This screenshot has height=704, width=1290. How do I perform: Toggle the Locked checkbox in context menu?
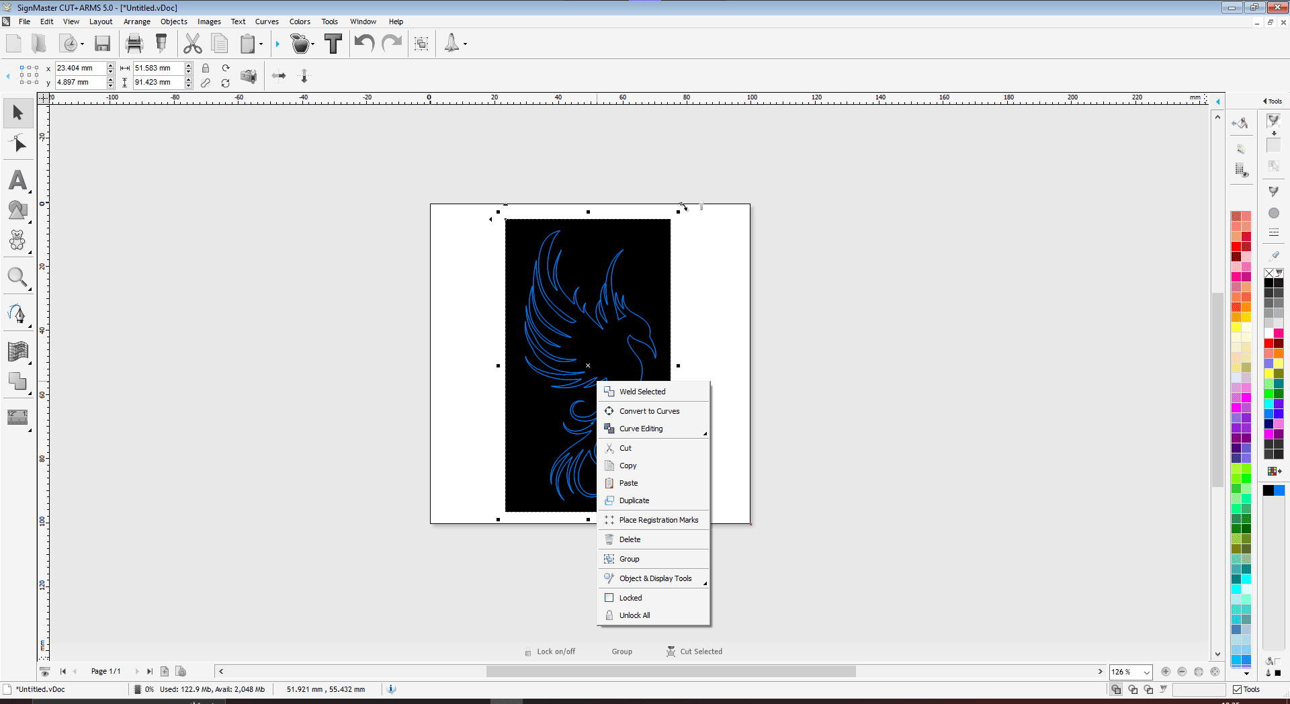coord(609,598)
